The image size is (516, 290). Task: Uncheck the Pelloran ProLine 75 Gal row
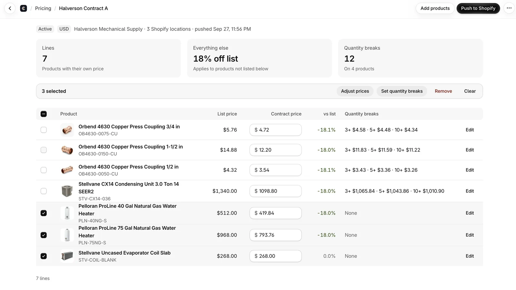point(44,235)
